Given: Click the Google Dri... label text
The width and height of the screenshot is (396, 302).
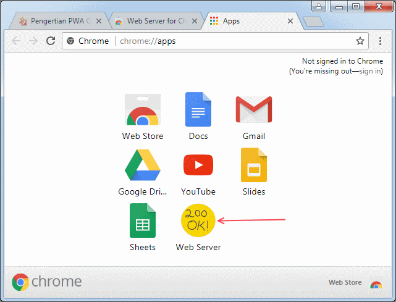Looking at the screenshot, I should coord(143,191).
